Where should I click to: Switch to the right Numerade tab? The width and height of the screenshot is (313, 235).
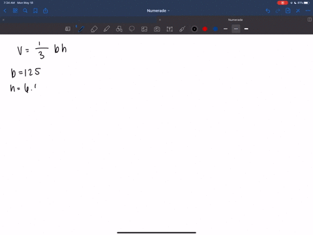click(x=235, y=20)
